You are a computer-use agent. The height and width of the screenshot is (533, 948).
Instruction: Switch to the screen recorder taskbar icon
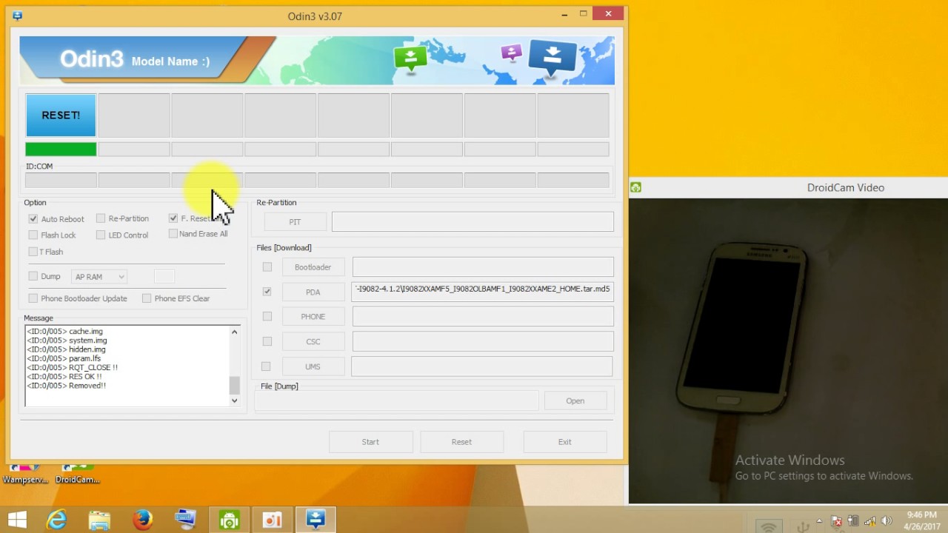(272, 520)
